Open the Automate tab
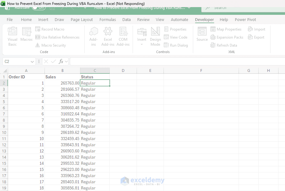The height and width of the screenshot is (191, 285). click(180, 19)
